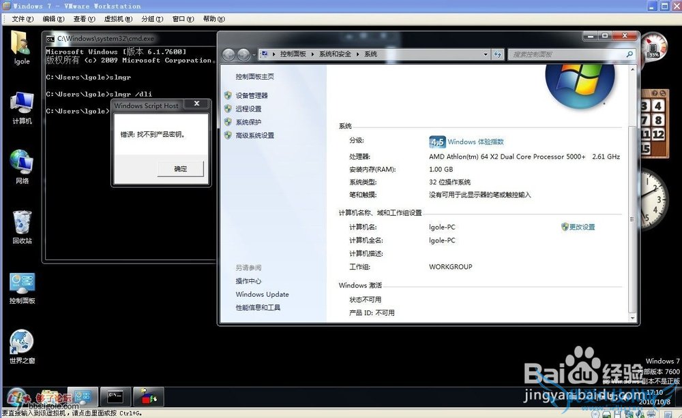Open the lgole user folder desktop icon
The image size is (682, 418).
[22, 48]
